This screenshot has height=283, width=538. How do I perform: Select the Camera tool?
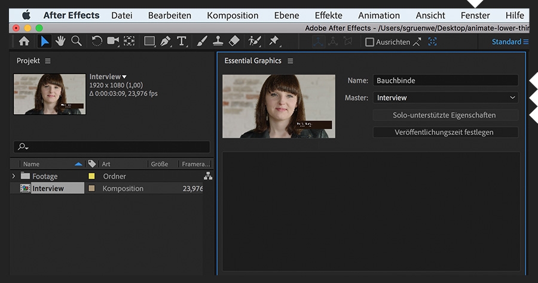pyautogui.click(x=113, y=41)
